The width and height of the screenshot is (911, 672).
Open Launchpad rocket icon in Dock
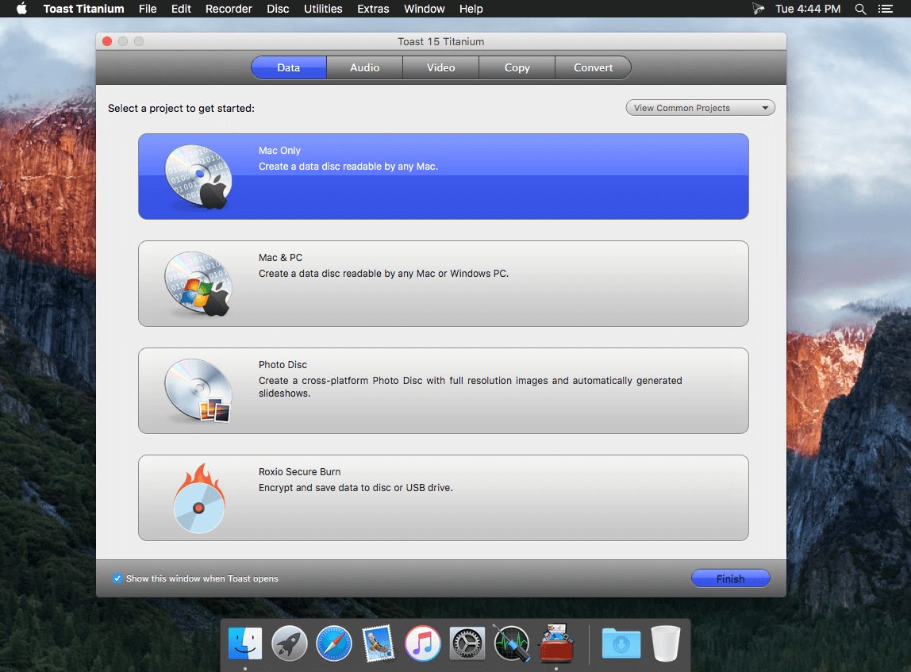(x=290, y=643)
